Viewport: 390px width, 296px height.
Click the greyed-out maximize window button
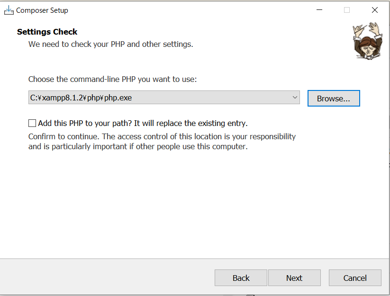347,10
